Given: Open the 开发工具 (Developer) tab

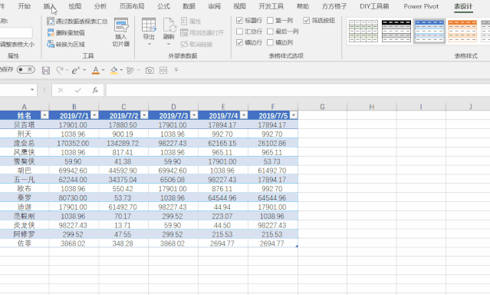Looking at the screenshot, I should tap(271, 6).
